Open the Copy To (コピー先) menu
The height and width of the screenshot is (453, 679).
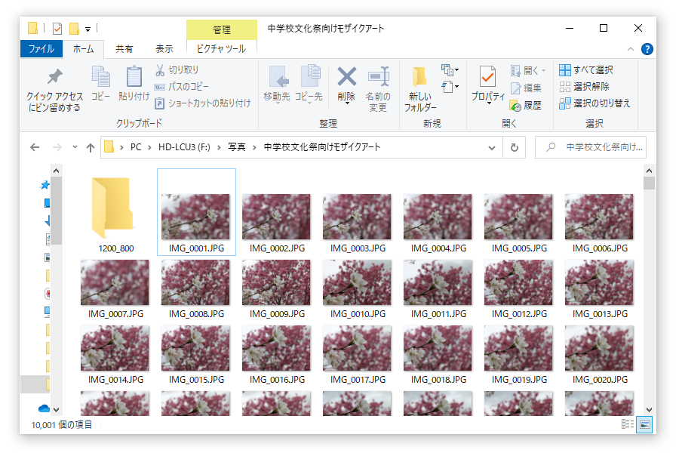coord(309,85)
